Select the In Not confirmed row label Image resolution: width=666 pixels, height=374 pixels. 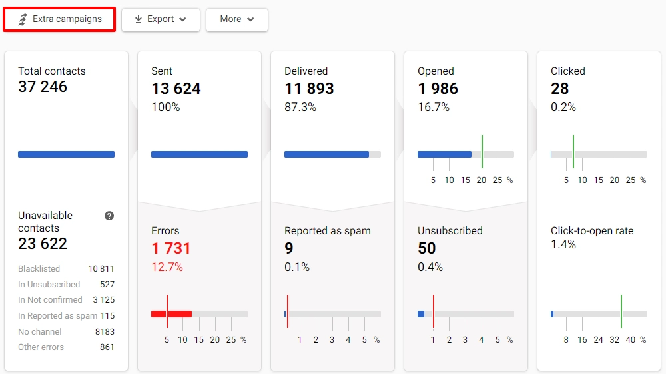tap(50, 300)
